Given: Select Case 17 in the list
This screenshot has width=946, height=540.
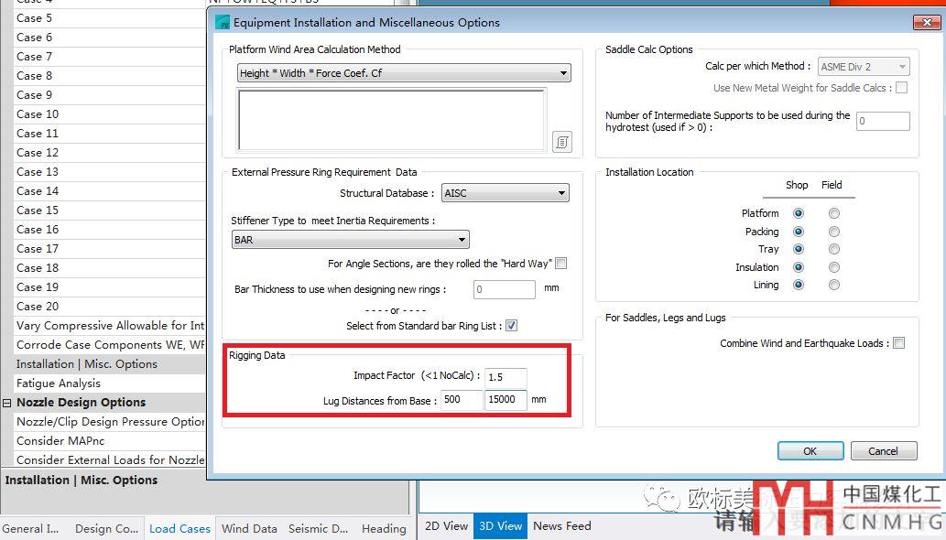Looking at the screenshot, I should tap(109, 249).
